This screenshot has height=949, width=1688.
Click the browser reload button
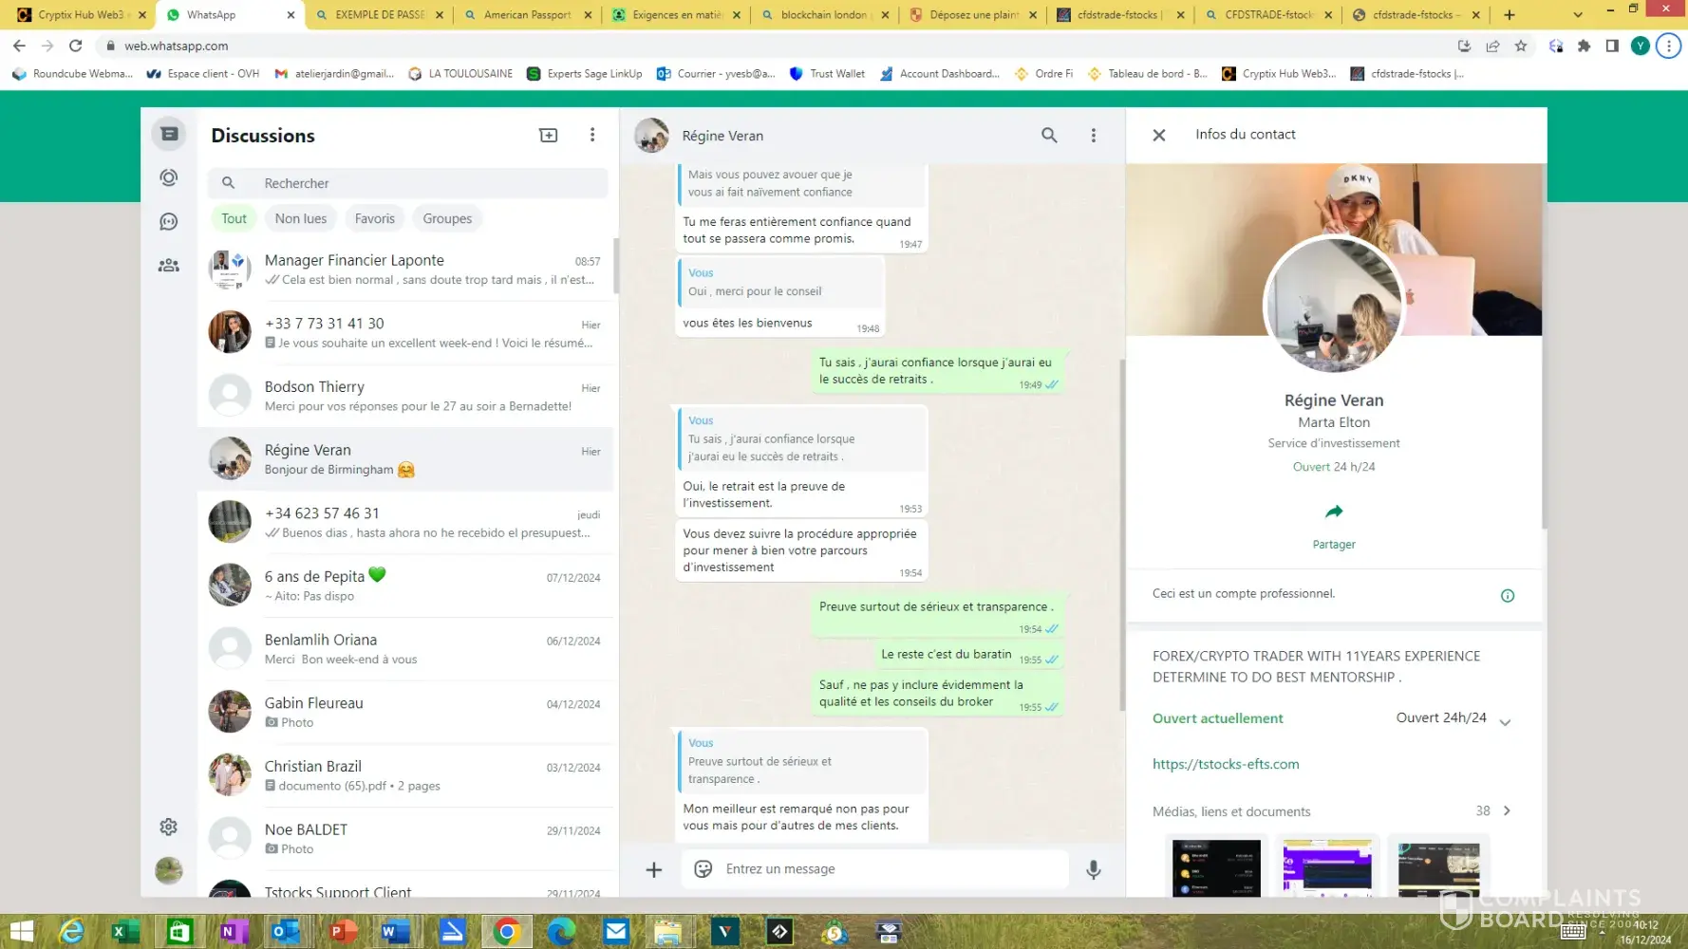pos(76,46)
